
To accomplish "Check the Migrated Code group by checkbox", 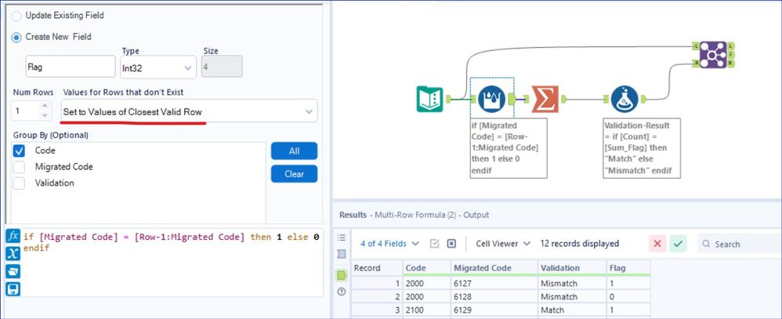I will point(19,167).
